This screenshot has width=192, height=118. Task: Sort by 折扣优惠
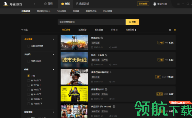99,30
